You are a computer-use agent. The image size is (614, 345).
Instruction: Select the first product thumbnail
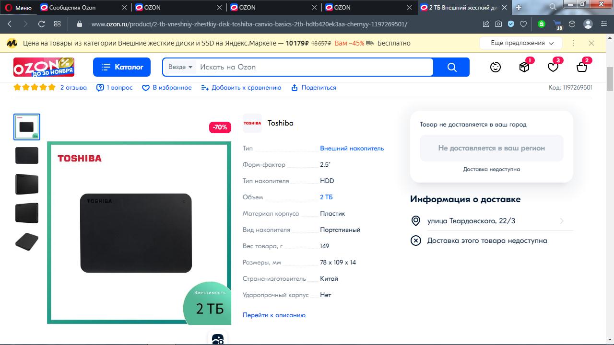pyautogui.click(x=27, y=127)
